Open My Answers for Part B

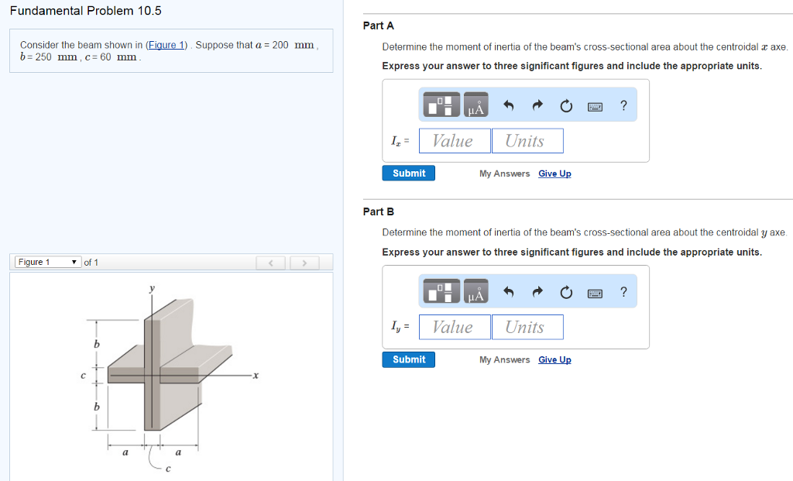point(504,359)
